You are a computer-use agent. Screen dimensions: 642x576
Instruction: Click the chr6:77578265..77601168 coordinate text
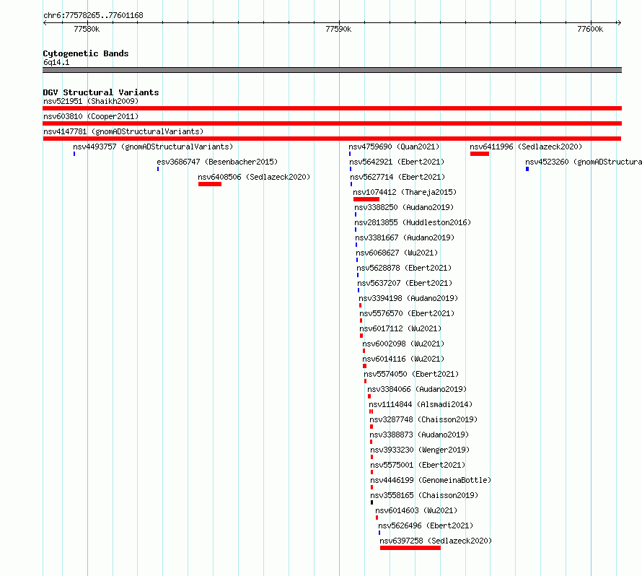coord(93,15)
